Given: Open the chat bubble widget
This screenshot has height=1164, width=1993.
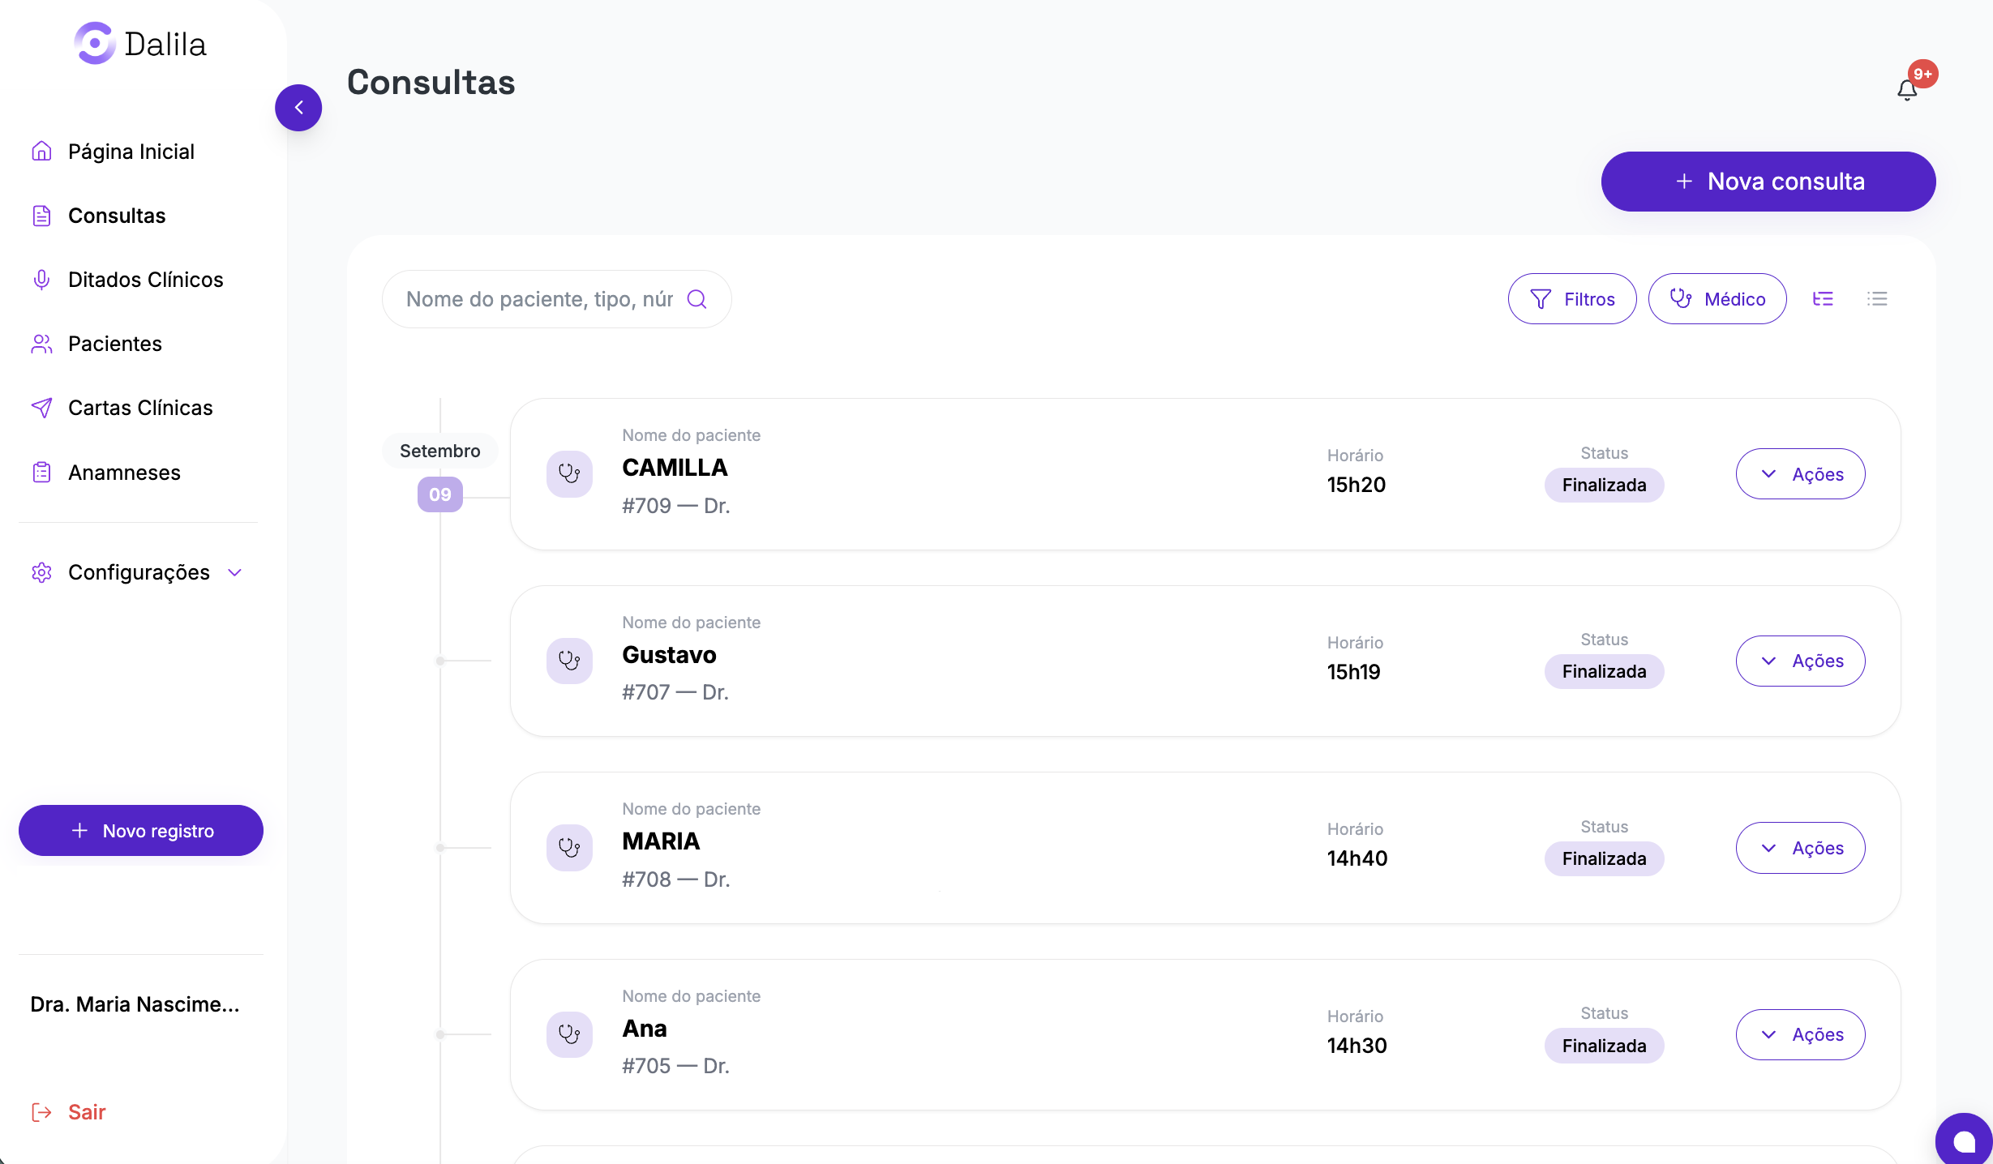Looking at the screenshot, I should [1964, 1140].
